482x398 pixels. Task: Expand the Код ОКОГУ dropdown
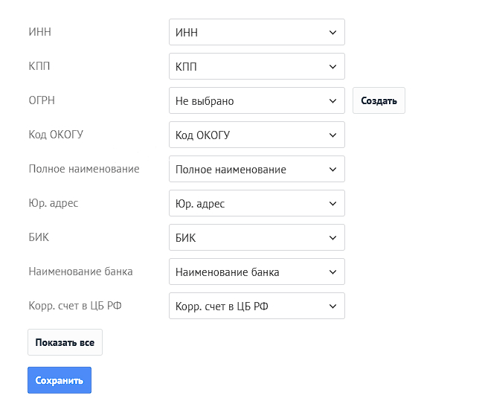pyautogui.click(x=257, y=135)
